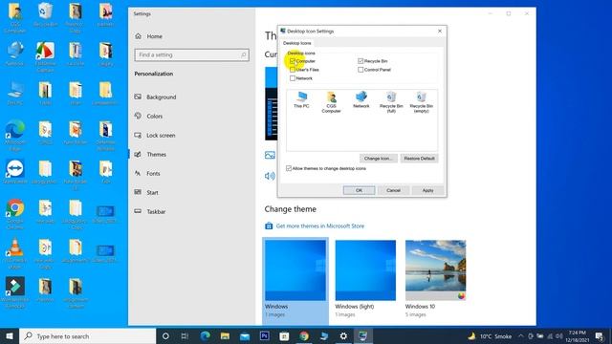Open weather widget showing 10°C Smoke
The height and width of the screenshot is (344, 612).
pos(490,335)
